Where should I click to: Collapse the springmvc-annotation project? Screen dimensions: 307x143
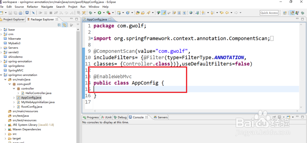pos(1,75)
